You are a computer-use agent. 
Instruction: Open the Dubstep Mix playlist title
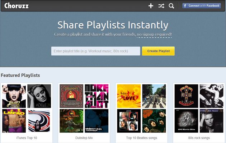pyautogui.click(x=84, y=138)
